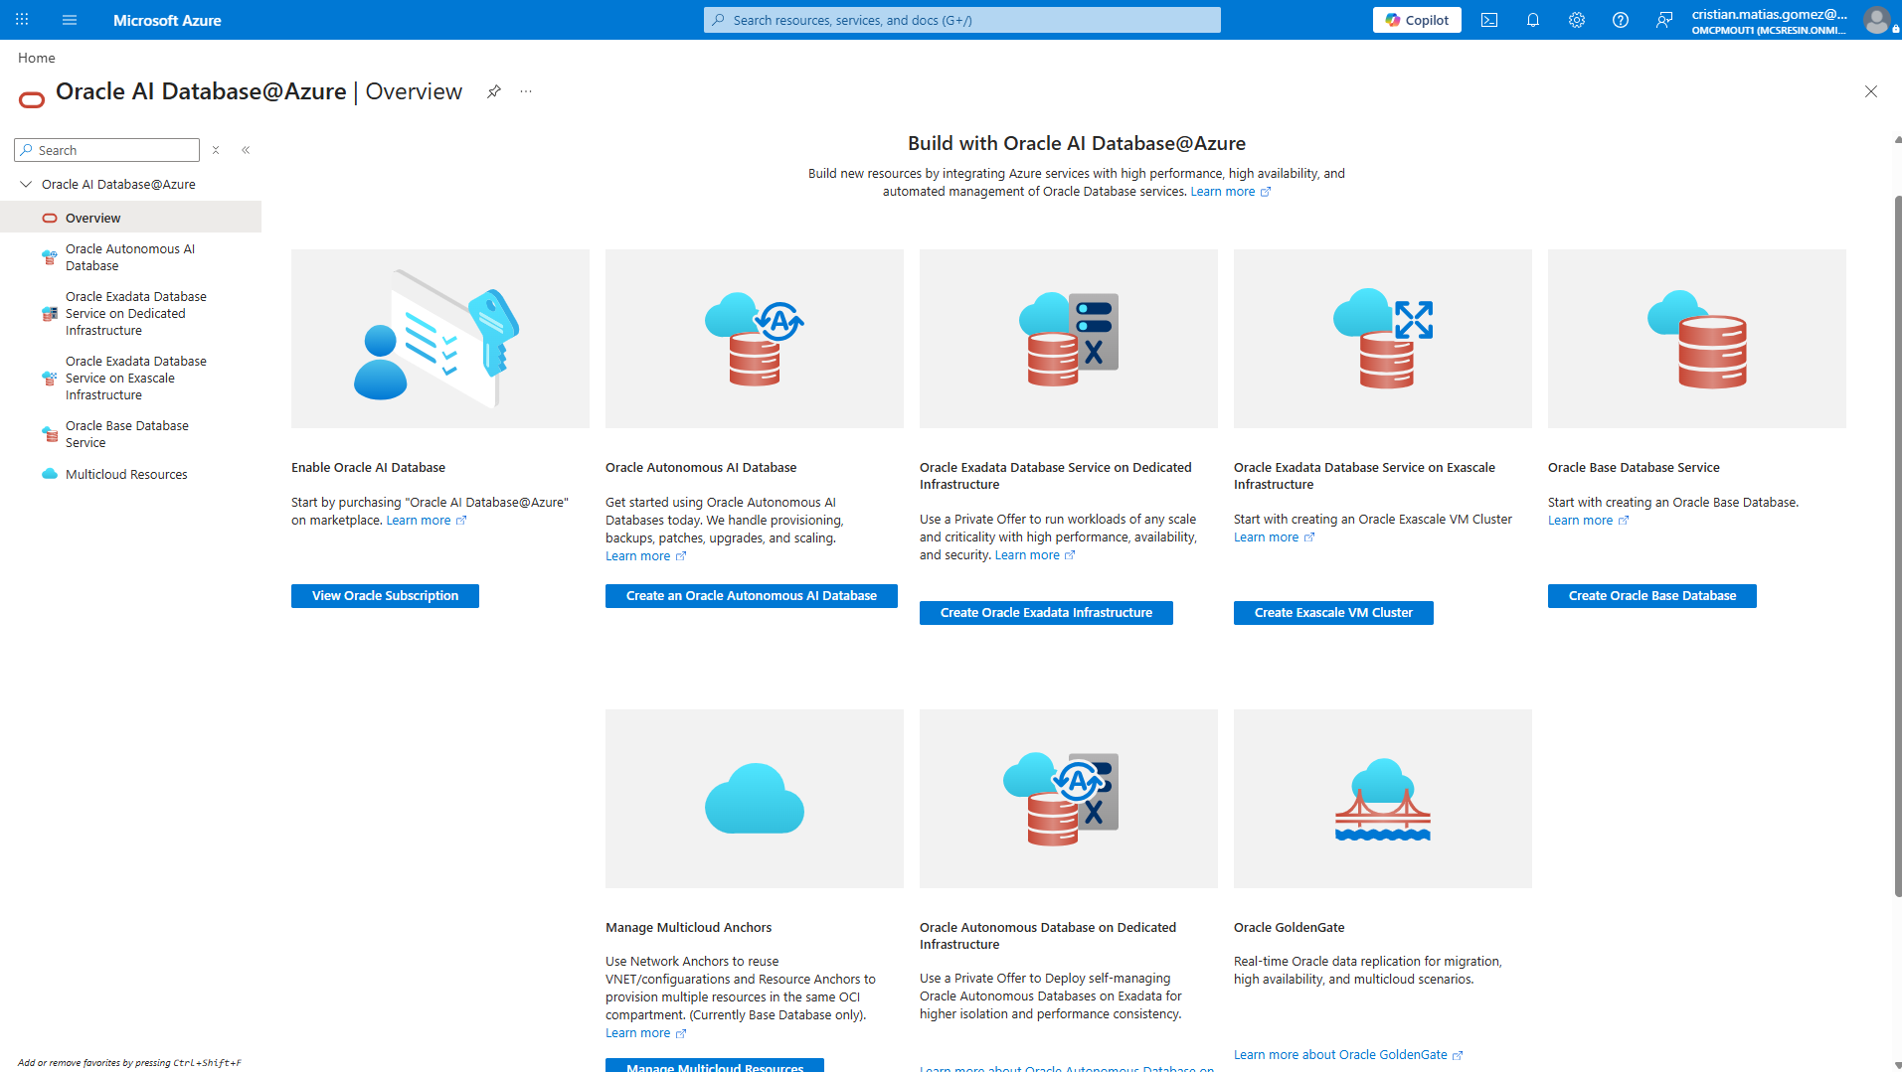The height and width of the screenshot is (1072, 1902).
Task: Open Oracle Autonomous AI Database sidebar item
Action: [x=130, y=257]
